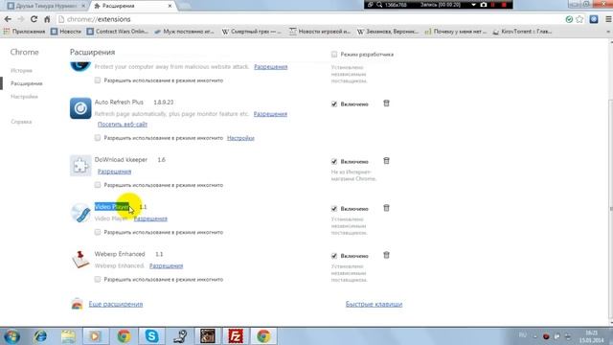Image resolution: width=613 pixels, height=345 pixels.
Task: Open File Explorer folder on taskbar
Action: 68,336
